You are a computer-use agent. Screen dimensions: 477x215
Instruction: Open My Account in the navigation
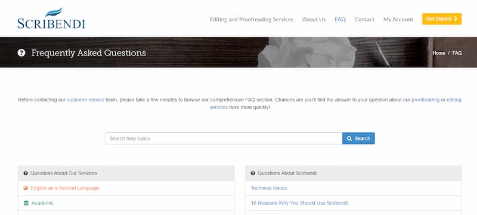pos(398,20)
